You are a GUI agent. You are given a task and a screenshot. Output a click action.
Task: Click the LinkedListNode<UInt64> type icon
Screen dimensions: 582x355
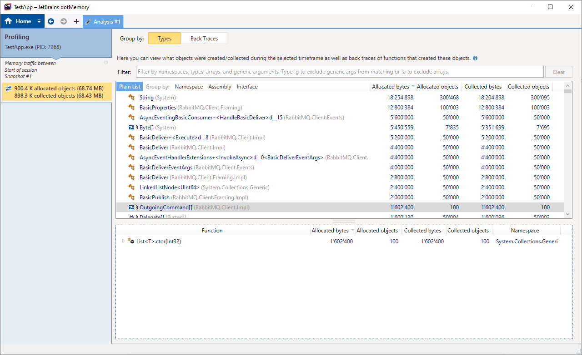point(132,187)
